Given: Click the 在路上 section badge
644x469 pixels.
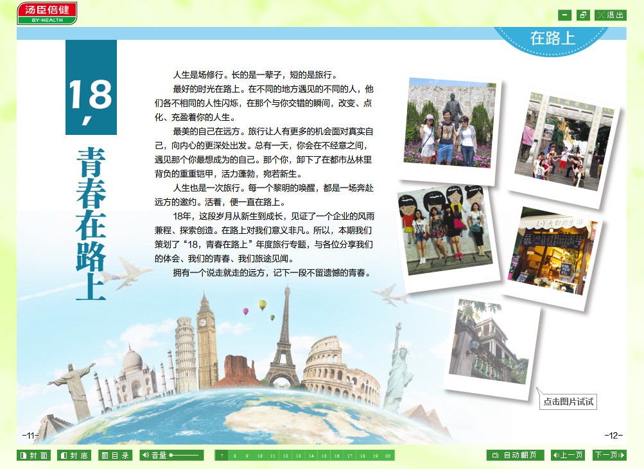Looking at the screenshot, I should [552, 39].
